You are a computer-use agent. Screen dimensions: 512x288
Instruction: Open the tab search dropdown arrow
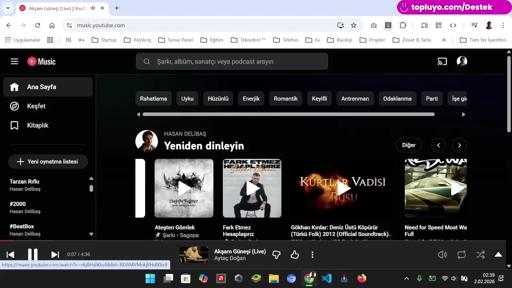8,8
